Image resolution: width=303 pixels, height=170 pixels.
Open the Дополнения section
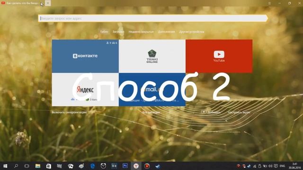pyautogui.click(x=166, y=32)
